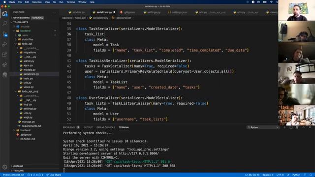Expand the staticfiles folder
The height and width of the screenshot is (177, 315).
[28, 39]
